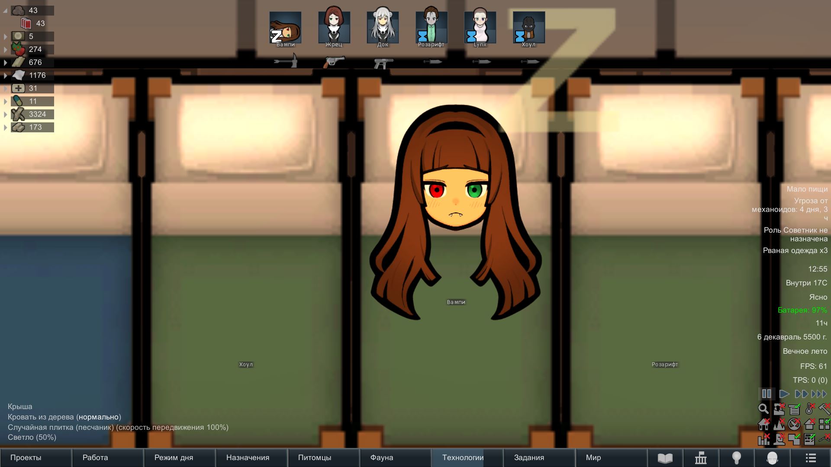Viewport: 831px width, 467px height.
Task: Open the ideas lightbulb icon
Action: pyautogui.click(x=736, y=458)
